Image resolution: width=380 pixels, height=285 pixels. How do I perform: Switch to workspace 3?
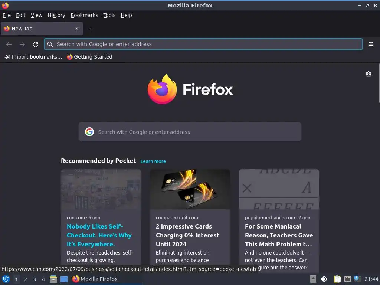35,279
